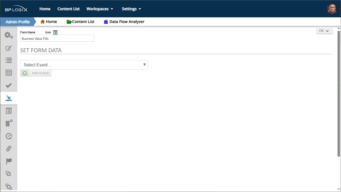Click the green folder Content List icon
This screenshot has height=192, width=341.
[69, 22]
